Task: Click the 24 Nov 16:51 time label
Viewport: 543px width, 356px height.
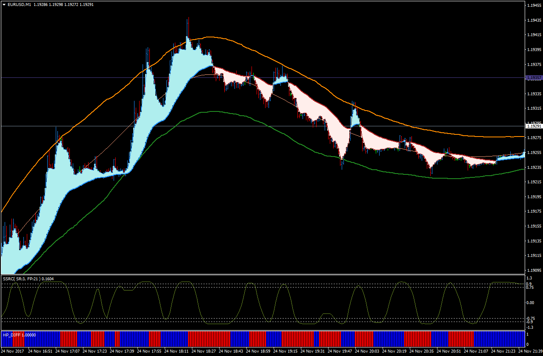Action: [40, 352]
